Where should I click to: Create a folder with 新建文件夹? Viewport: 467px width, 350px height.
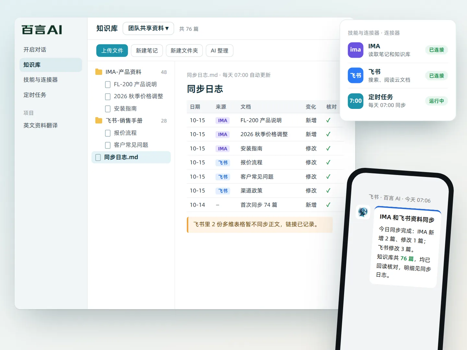(184, 51)
